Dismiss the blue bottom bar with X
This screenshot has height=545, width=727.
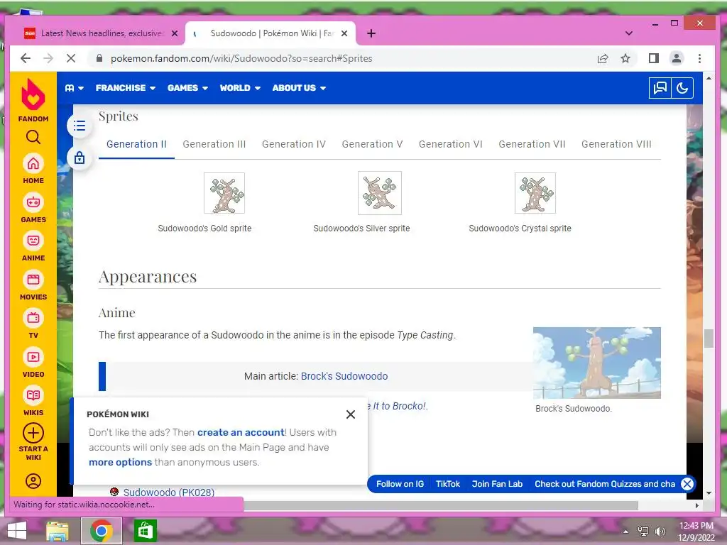[687, 484]
